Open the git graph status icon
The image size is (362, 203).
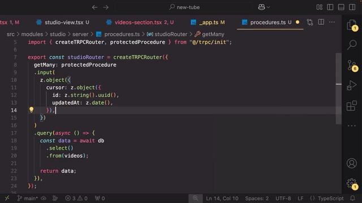[55, 198]
